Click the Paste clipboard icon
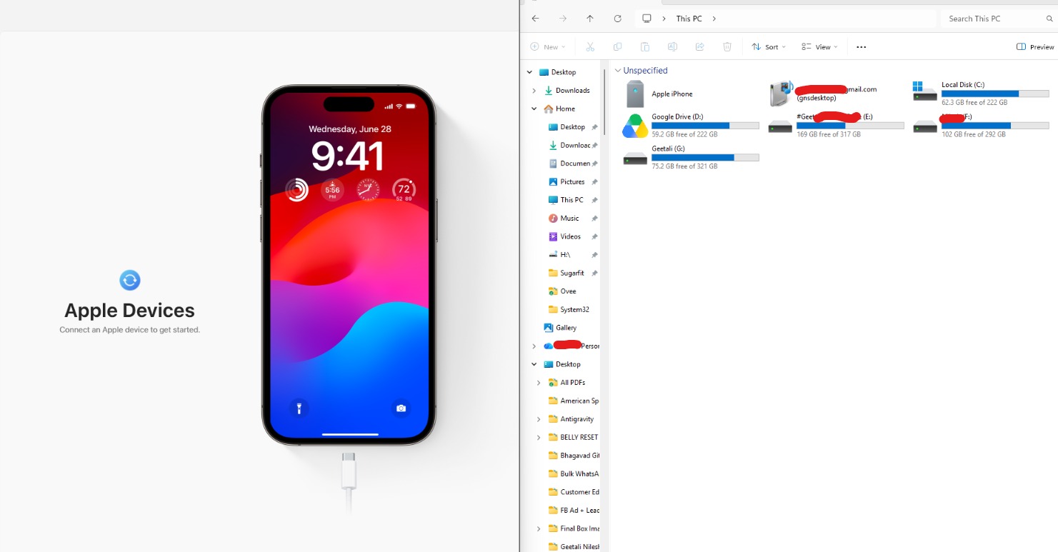The image size is (1058, 552). tap(644, 47)
